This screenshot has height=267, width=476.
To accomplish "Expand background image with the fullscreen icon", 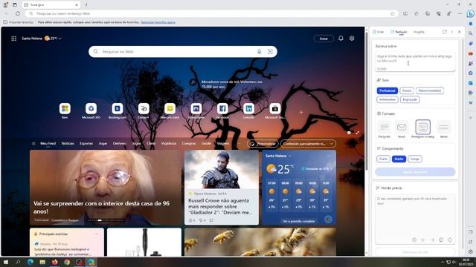I will (358, 133).
